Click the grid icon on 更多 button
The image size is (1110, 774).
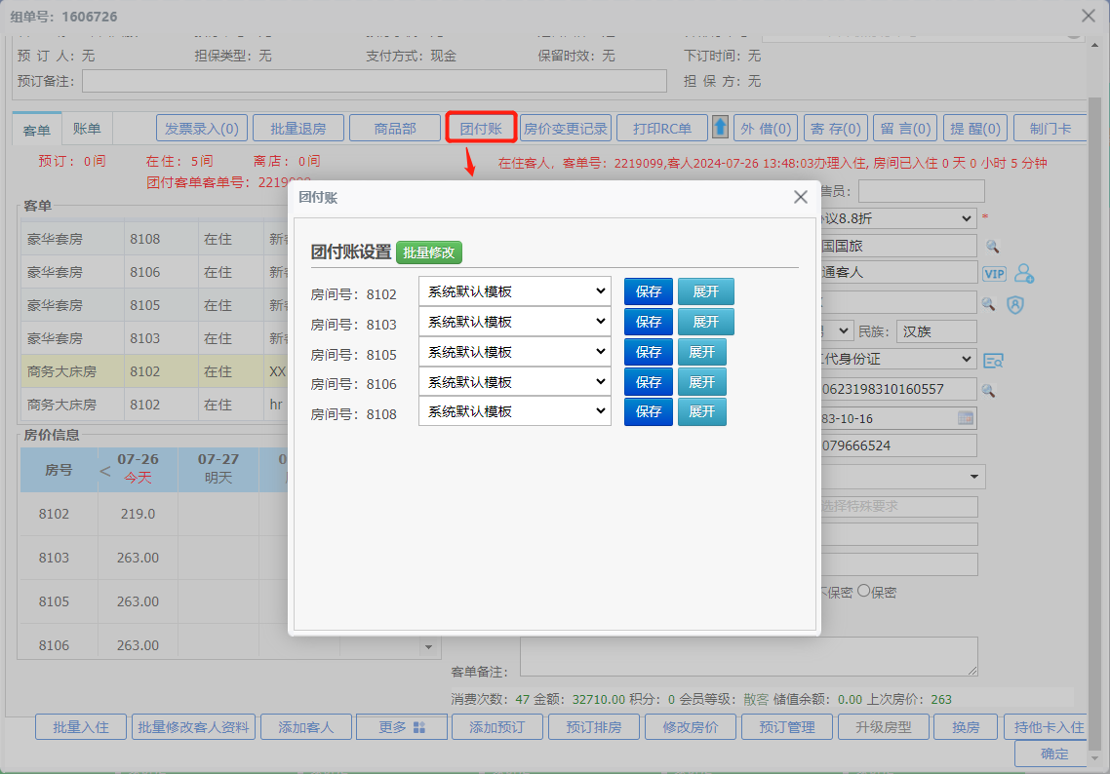[419, 727]
